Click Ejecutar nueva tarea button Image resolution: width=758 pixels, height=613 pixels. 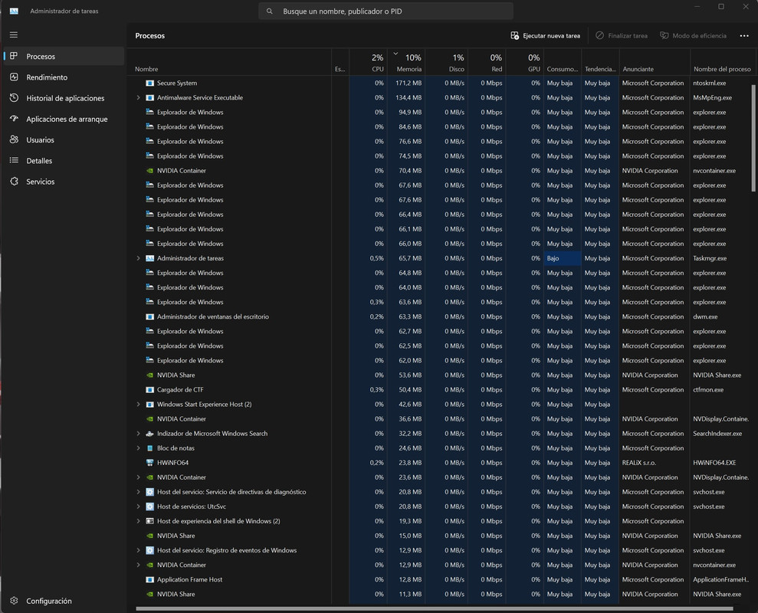[x=545, y=36]
